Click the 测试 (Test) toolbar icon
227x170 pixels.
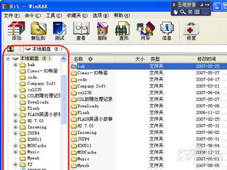point(59,28)
